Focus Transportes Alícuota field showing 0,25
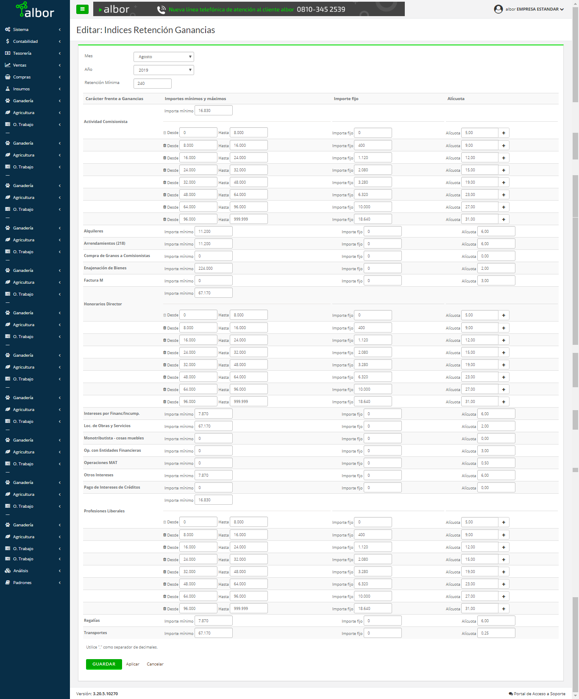The height and width of the screenshot is (699, 579). pyautogui.click(x=496, y=633)
